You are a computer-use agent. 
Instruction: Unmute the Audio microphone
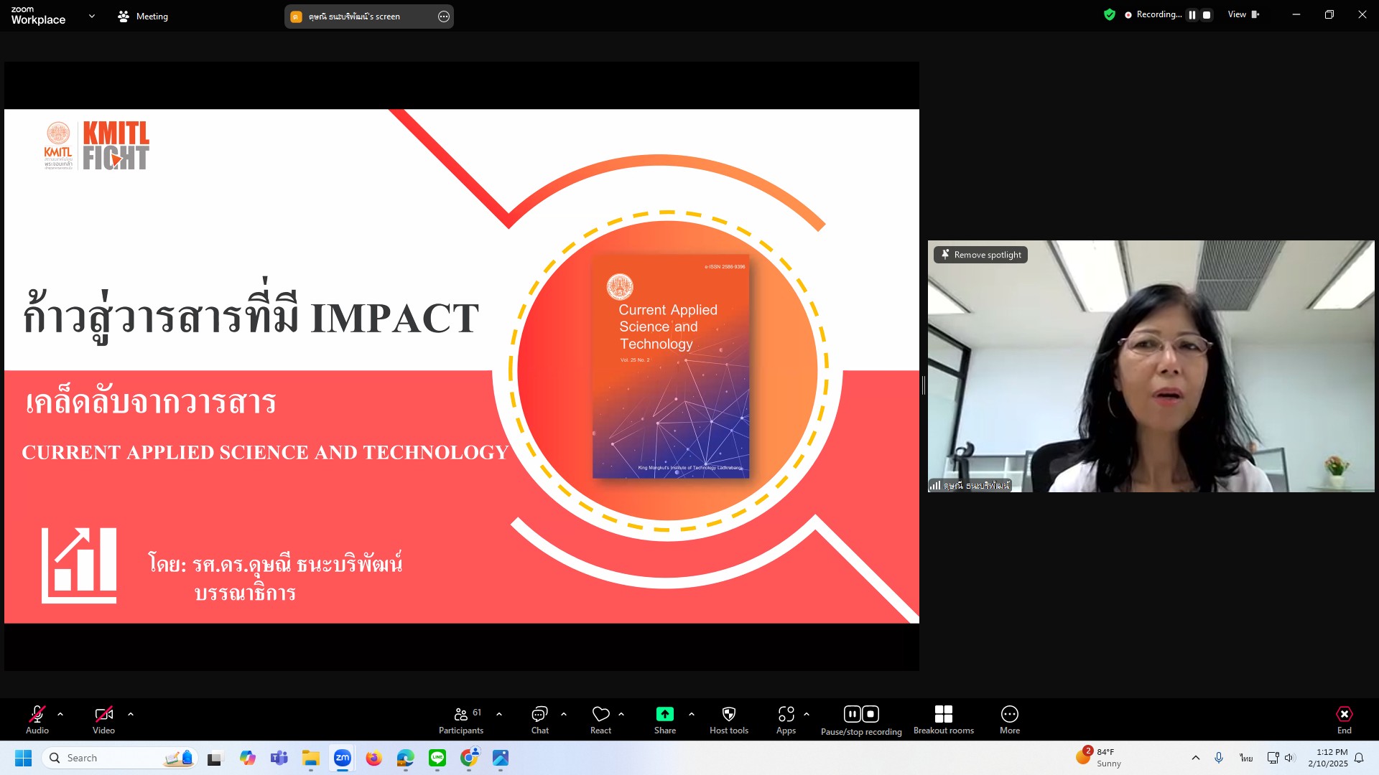37,720
